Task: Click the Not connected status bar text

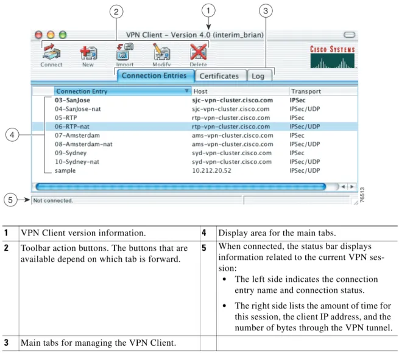Action: 53,200
